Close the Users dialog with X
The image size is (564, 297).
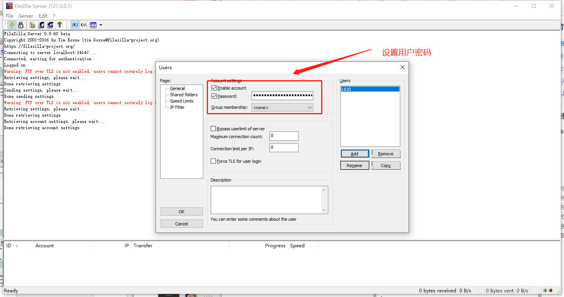click(x=402, y=67)
